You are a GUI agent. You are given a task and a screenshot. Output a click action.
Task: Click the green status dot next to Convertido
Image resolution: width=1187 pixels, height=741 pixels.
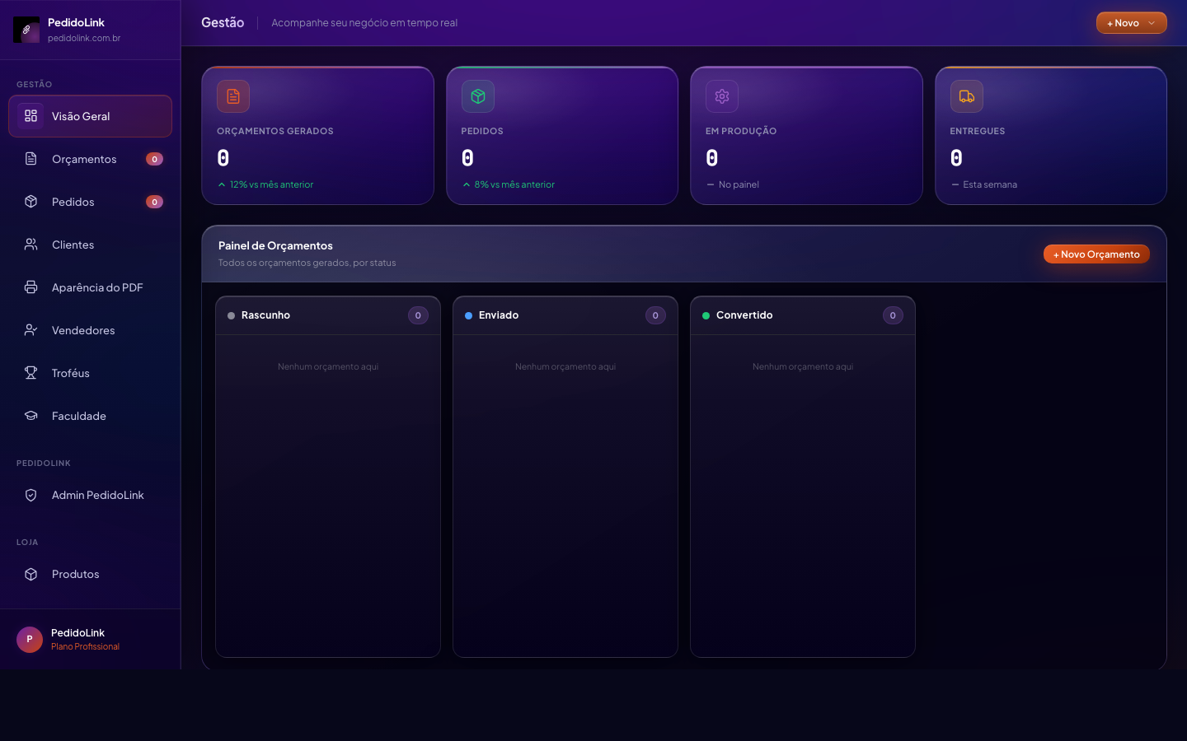[x=706, y=315]
